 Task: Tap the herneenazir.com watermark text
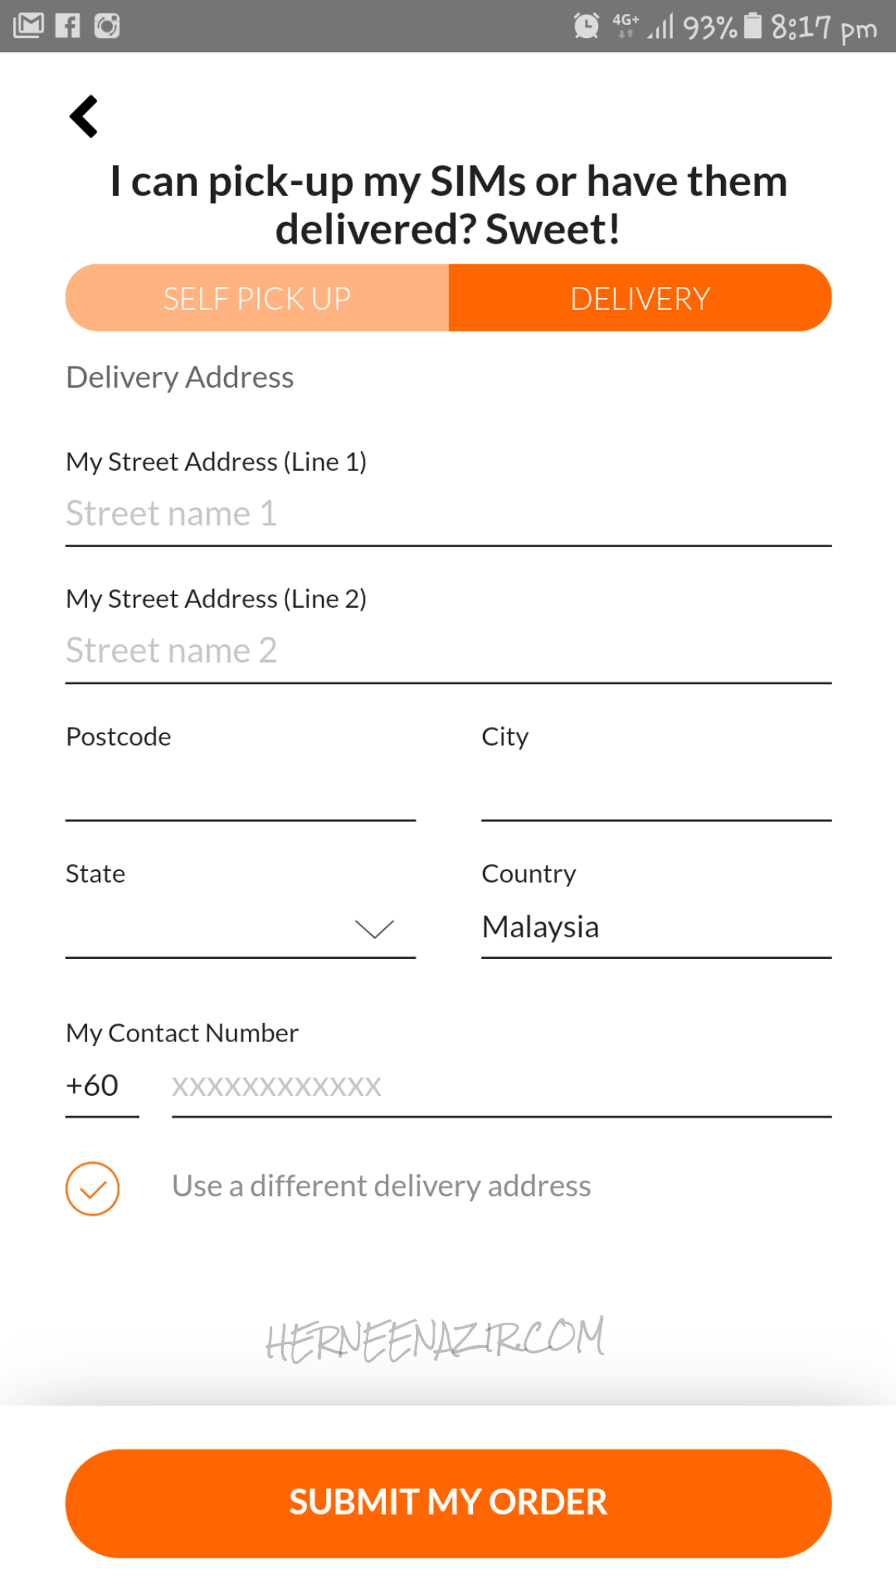(x=435, y=1339)
